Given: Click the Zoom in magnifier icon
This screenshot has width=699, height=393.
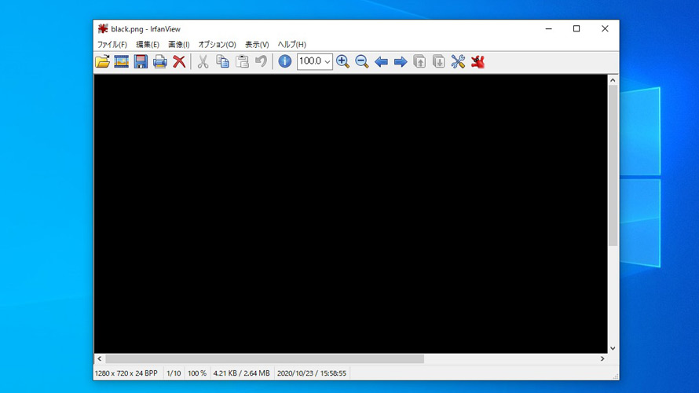Looking at the screenshot, I should [x=342, y=61].
